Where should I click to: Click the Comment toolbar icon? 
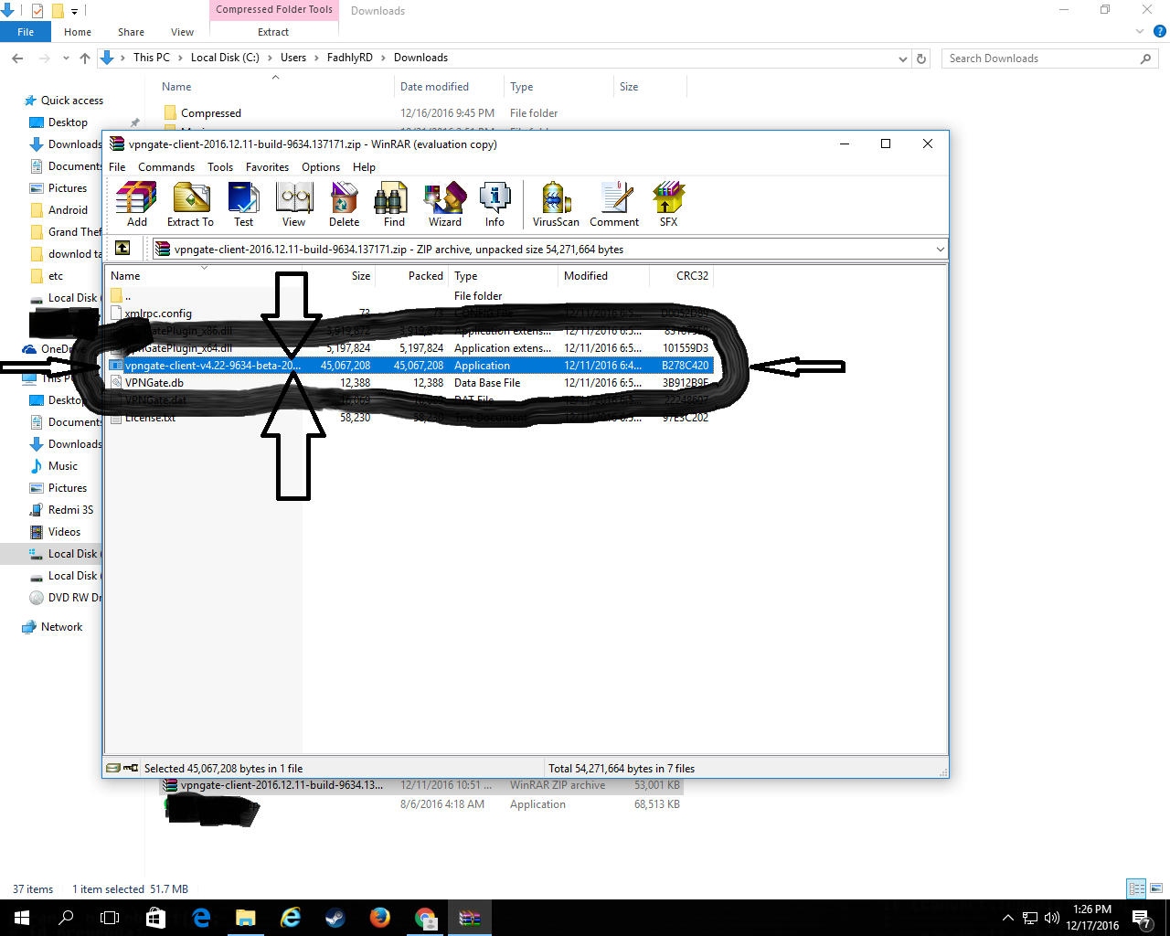[614, 204]
